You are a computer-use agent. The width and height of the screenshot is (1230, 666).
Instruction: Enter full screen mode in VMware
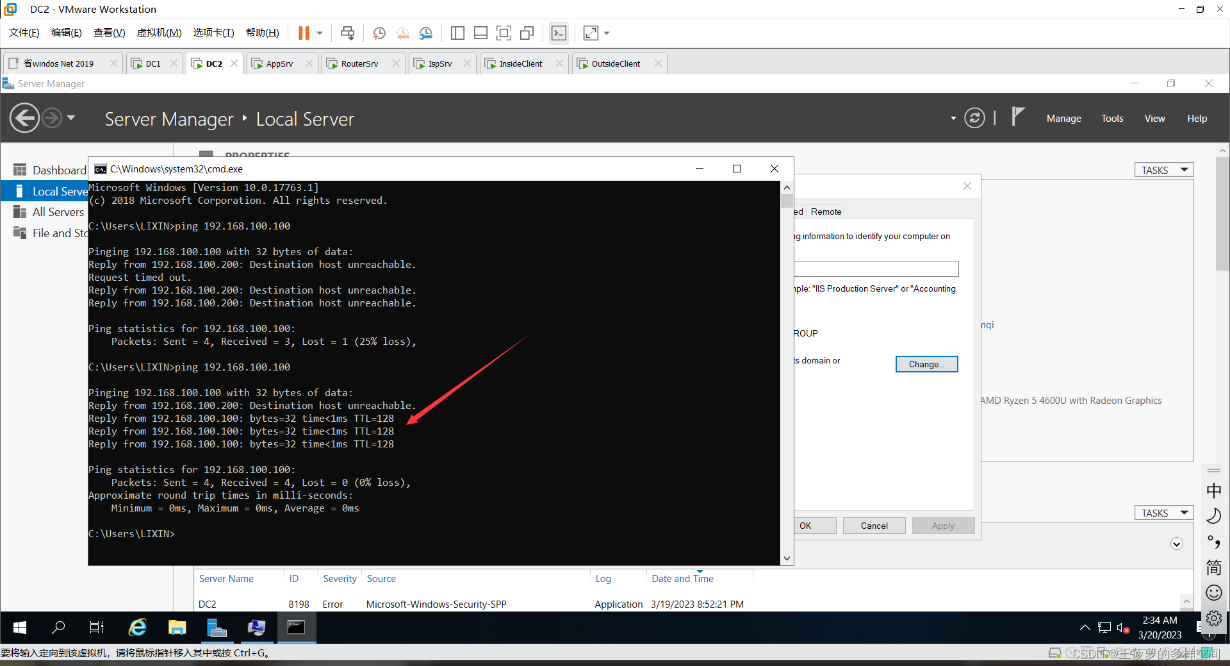click(504, 33)
